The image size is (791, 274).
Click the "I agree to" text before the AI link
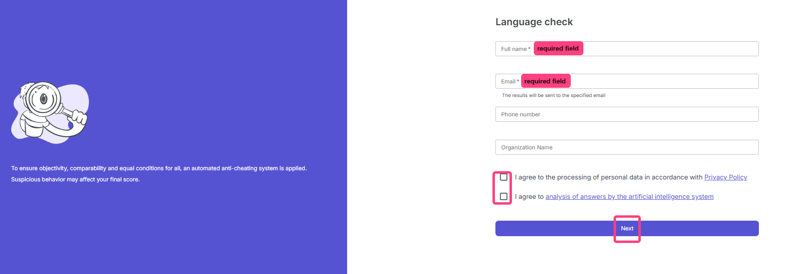point(529,197)
